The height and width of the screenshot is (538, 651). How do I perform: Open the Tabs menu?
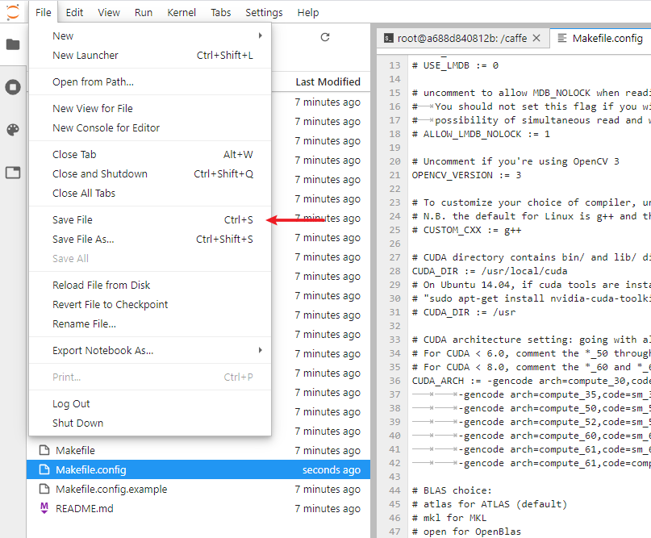(x=220, y=12)
